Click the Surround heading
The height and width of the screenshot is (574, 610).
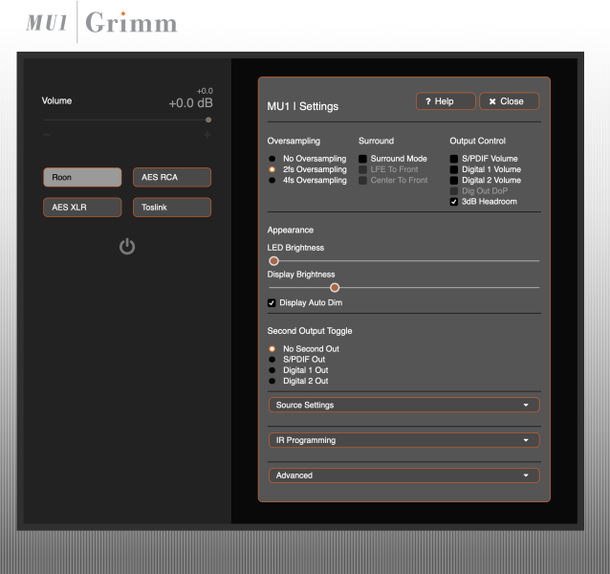pyautogui.click(x=376, y=141)
